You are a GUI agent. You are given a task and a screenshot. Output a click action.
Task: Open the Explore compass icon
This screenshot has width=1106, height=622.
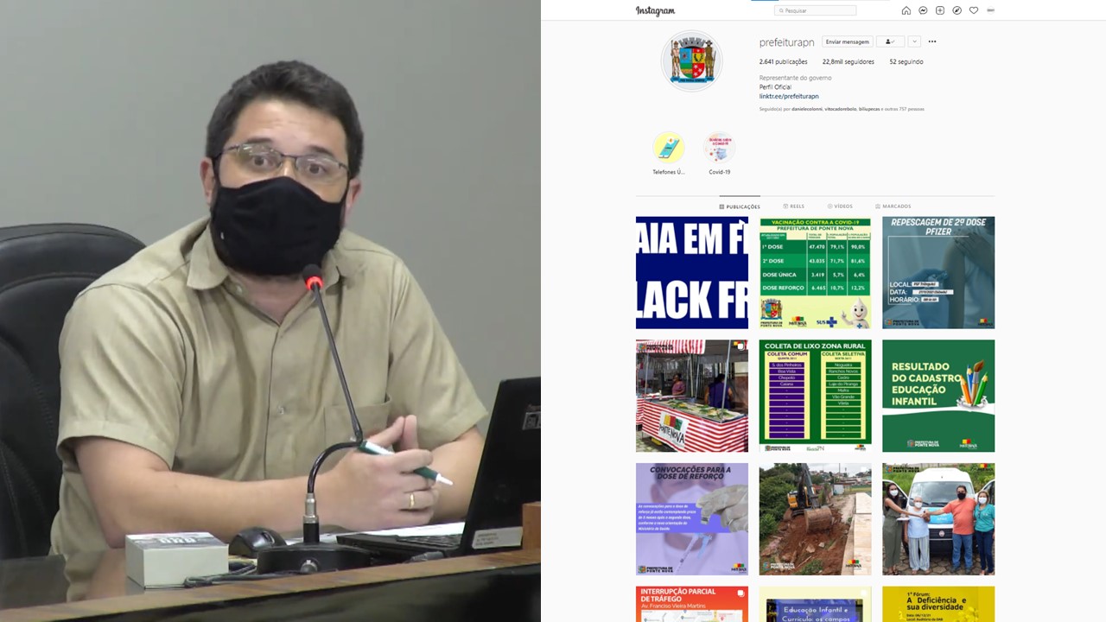[x=957, y=10]
